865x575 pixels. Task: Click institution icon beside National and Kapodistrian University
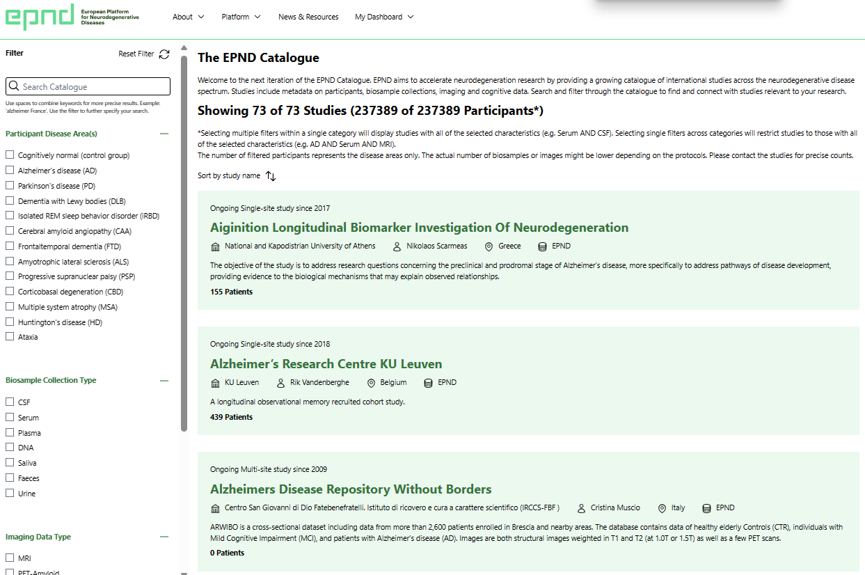(215, 246)
